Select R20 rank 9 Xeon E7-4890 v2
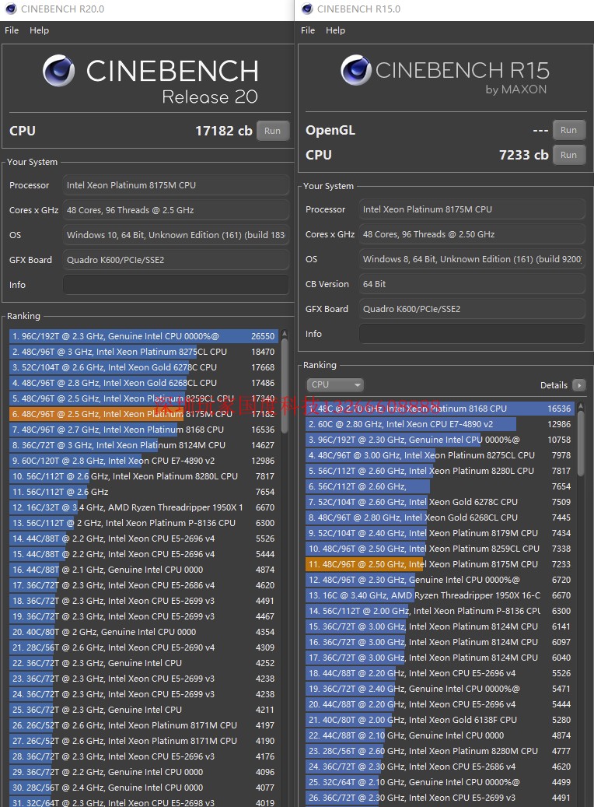Screen dimensions: 594x807 click(x=144, y=461)
